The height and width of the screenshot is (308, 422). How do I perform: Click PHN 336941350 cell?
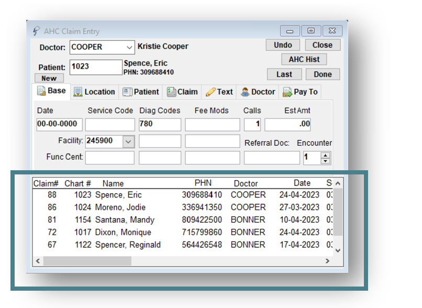[202, 207]
